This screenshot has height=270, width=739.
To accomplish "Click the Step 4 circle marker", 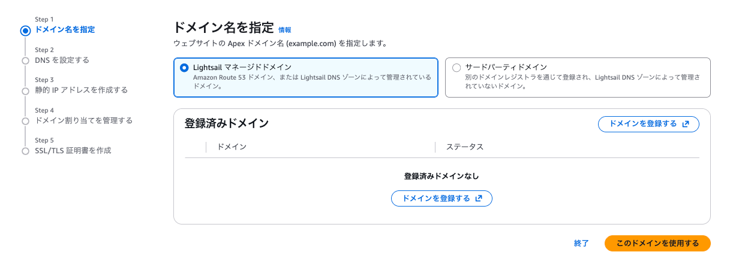I will 25,121.
